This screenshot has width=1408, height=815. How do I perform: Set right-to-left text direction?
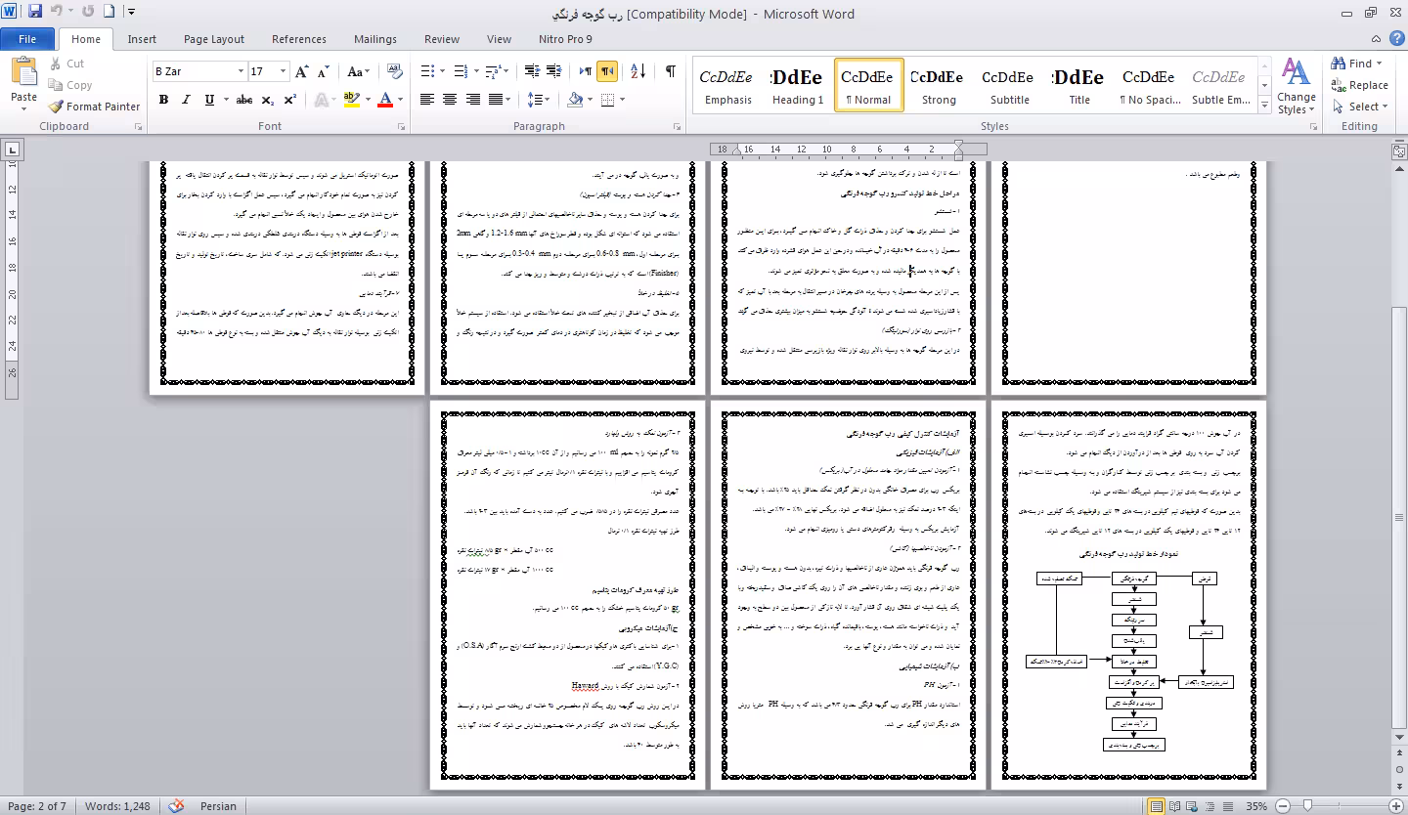point(607,71)
